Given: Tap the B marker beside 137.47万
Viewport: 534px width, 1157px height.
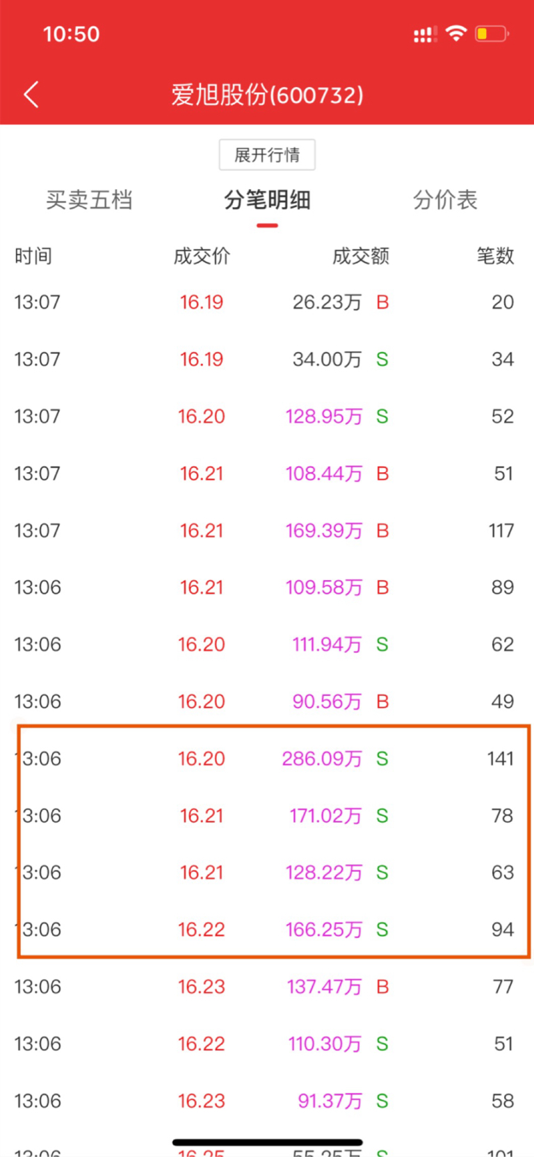Looking at the screenshot, I should click(x=382, y=987).
